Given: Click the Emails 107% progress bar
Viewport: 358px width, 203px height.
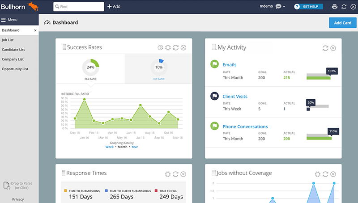Looking at the screenshot, I should pyautogui.click(x=318, y=76).
